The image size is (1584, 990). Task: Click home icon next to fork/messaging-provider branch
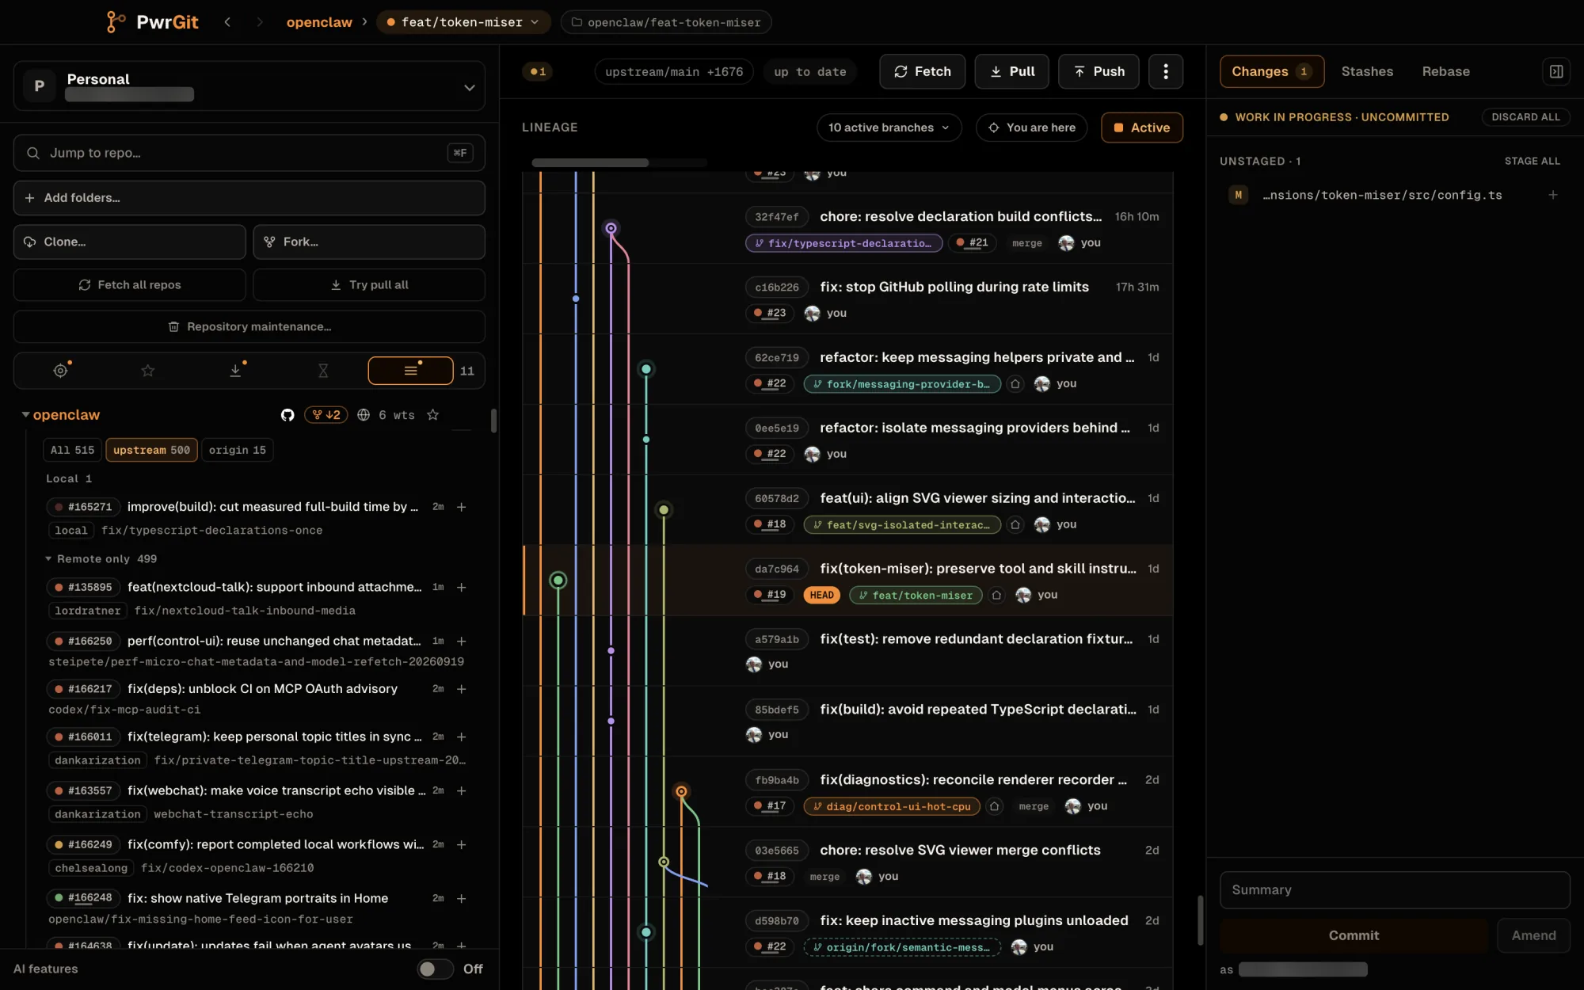coord(1015,384)
